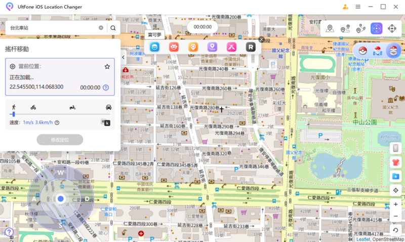This screenshot has width=405, height=242.
Task: Click joystick W direction
Action: tap(60, 173)
